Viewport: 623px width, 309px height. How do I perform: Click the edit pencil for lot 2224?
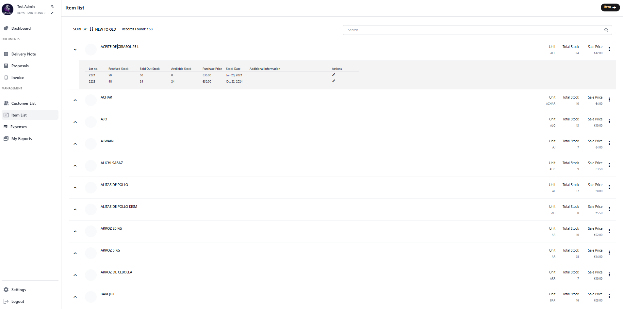click(334, 75)
